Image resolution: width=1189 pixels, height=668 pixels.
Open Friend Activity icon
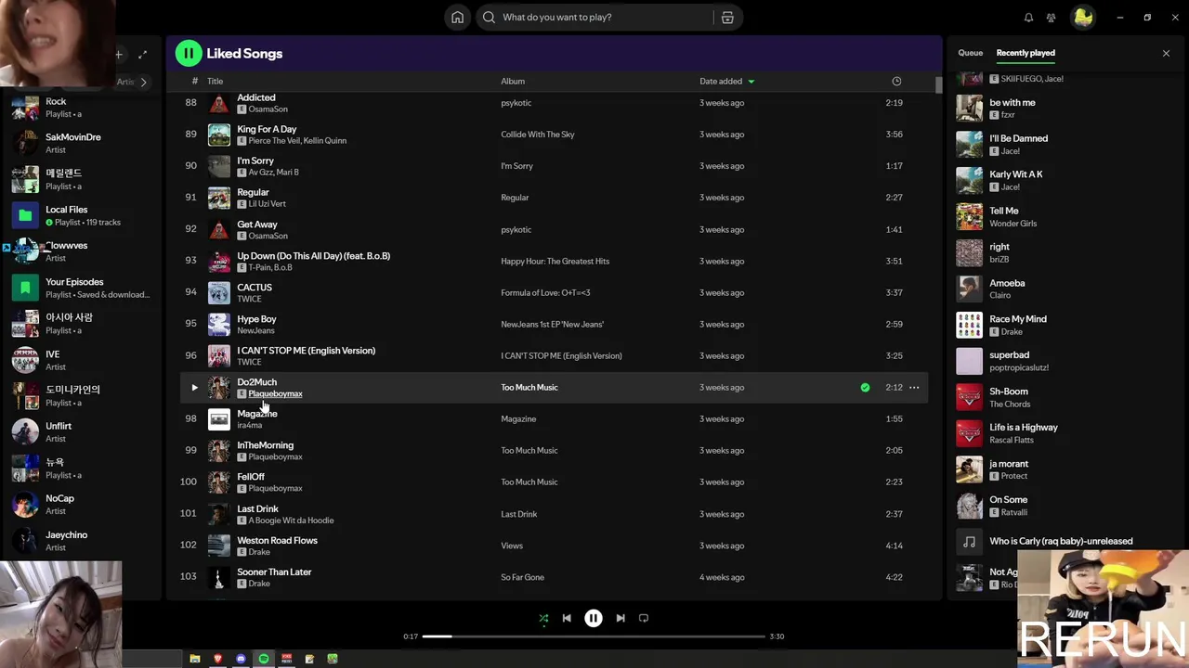tap(1051, 18)
